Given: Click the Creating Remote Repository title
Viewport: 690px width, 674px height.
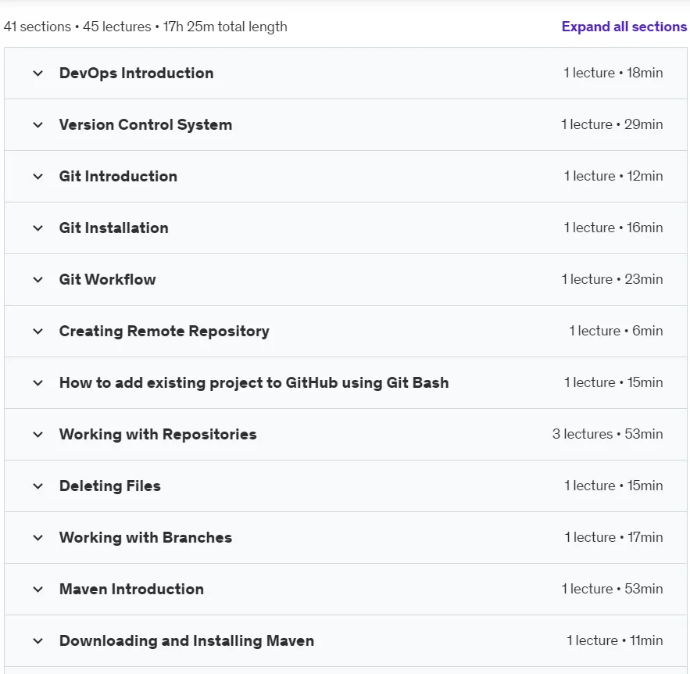Looking at the screenshot, I should pos(164,331).
